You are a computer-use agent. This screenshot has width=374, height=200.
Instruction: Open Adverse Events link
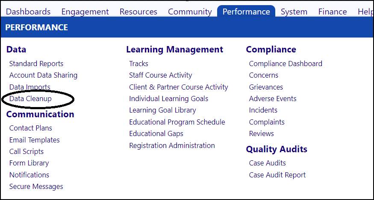tap(273, 99)
